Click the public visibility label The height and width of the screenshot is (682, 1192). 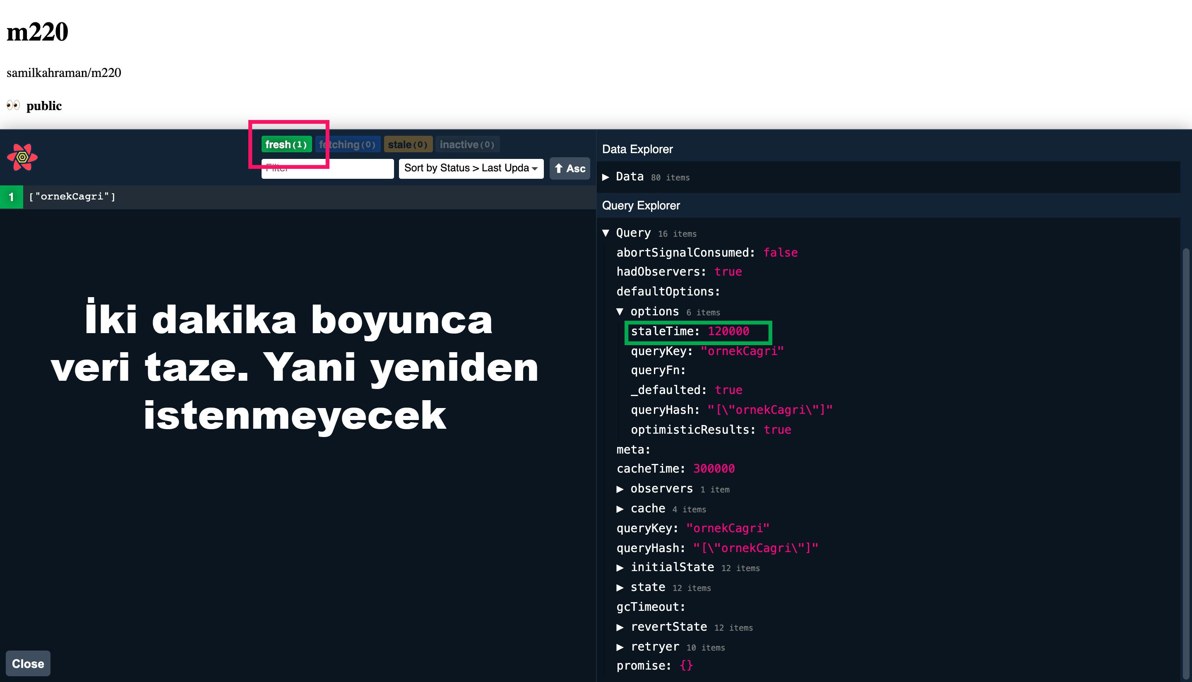pyautogui.click(x=44, y=106)
